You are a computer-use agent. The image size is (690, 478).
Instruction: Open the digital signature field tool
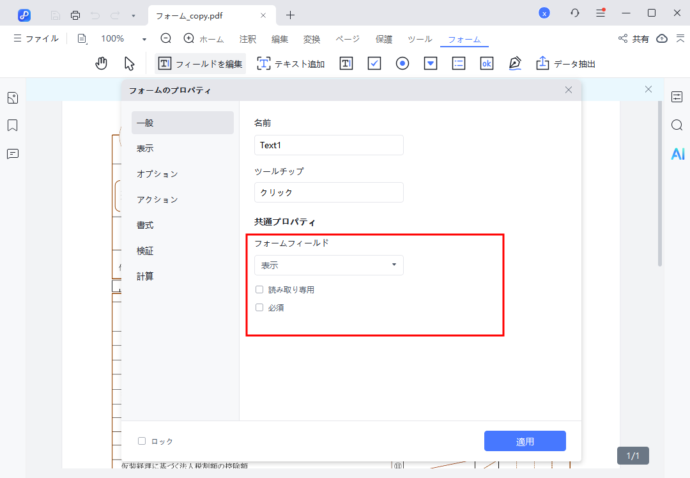click(x=515, y=63)
